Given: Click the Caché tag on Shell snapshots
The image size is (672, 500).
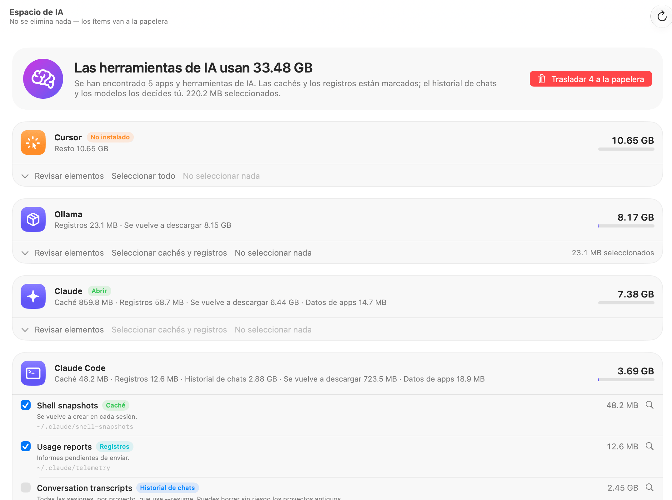Looking at the screenshot, I should point(116,405).
